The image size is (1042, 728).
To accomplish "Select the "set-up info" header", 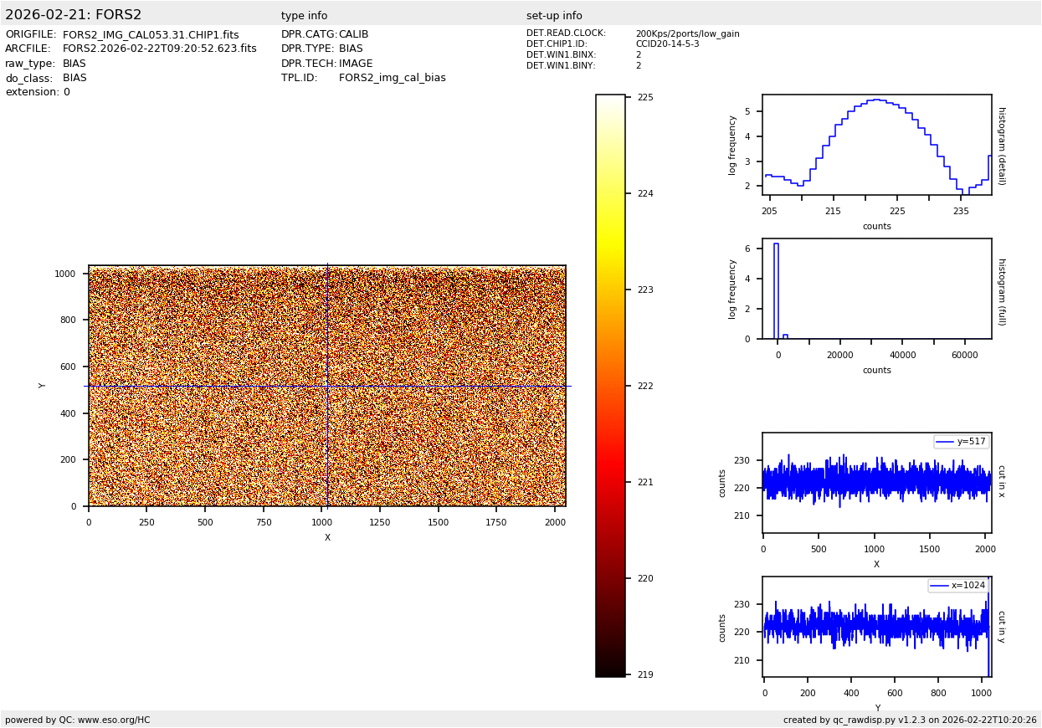I will click(554, 16).
